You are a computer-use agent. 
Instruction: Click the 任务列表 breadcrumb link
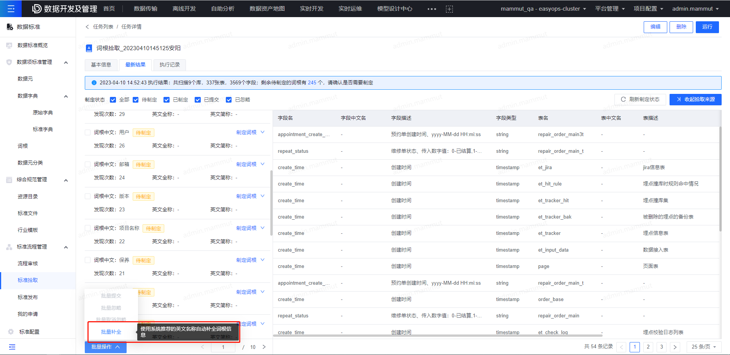pyautogui.click(x=103, y=27)
